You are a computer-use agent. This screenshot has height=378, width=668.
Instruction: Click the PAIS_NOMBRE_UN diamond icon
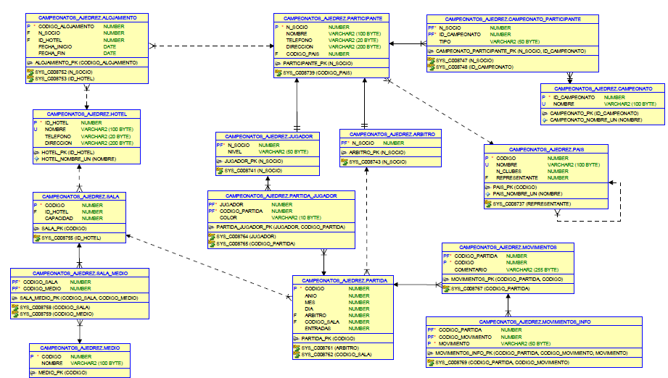[488, 194]
